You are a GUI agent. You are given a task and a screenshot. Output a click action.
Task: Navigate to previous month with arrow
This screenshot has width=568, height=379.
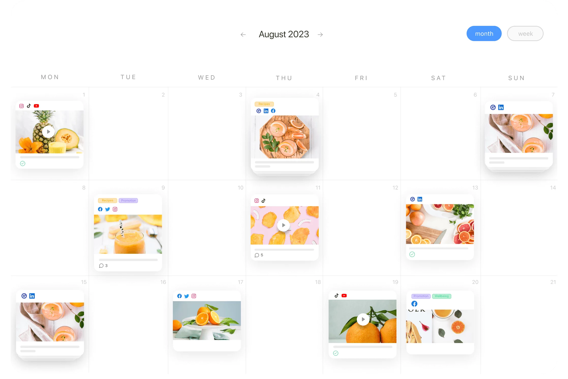(244, 34)
